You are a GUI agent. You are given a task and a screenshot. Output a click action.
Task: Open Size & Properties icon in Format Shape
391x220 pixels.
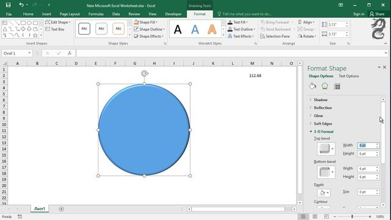coord(337,86)
